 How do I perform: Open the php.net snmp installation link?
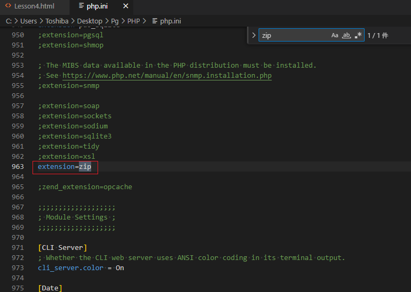[167, 76]
